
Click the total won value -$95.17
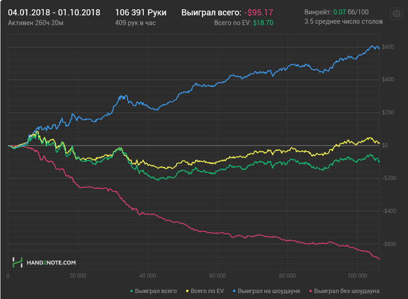(x=258, y=12)
